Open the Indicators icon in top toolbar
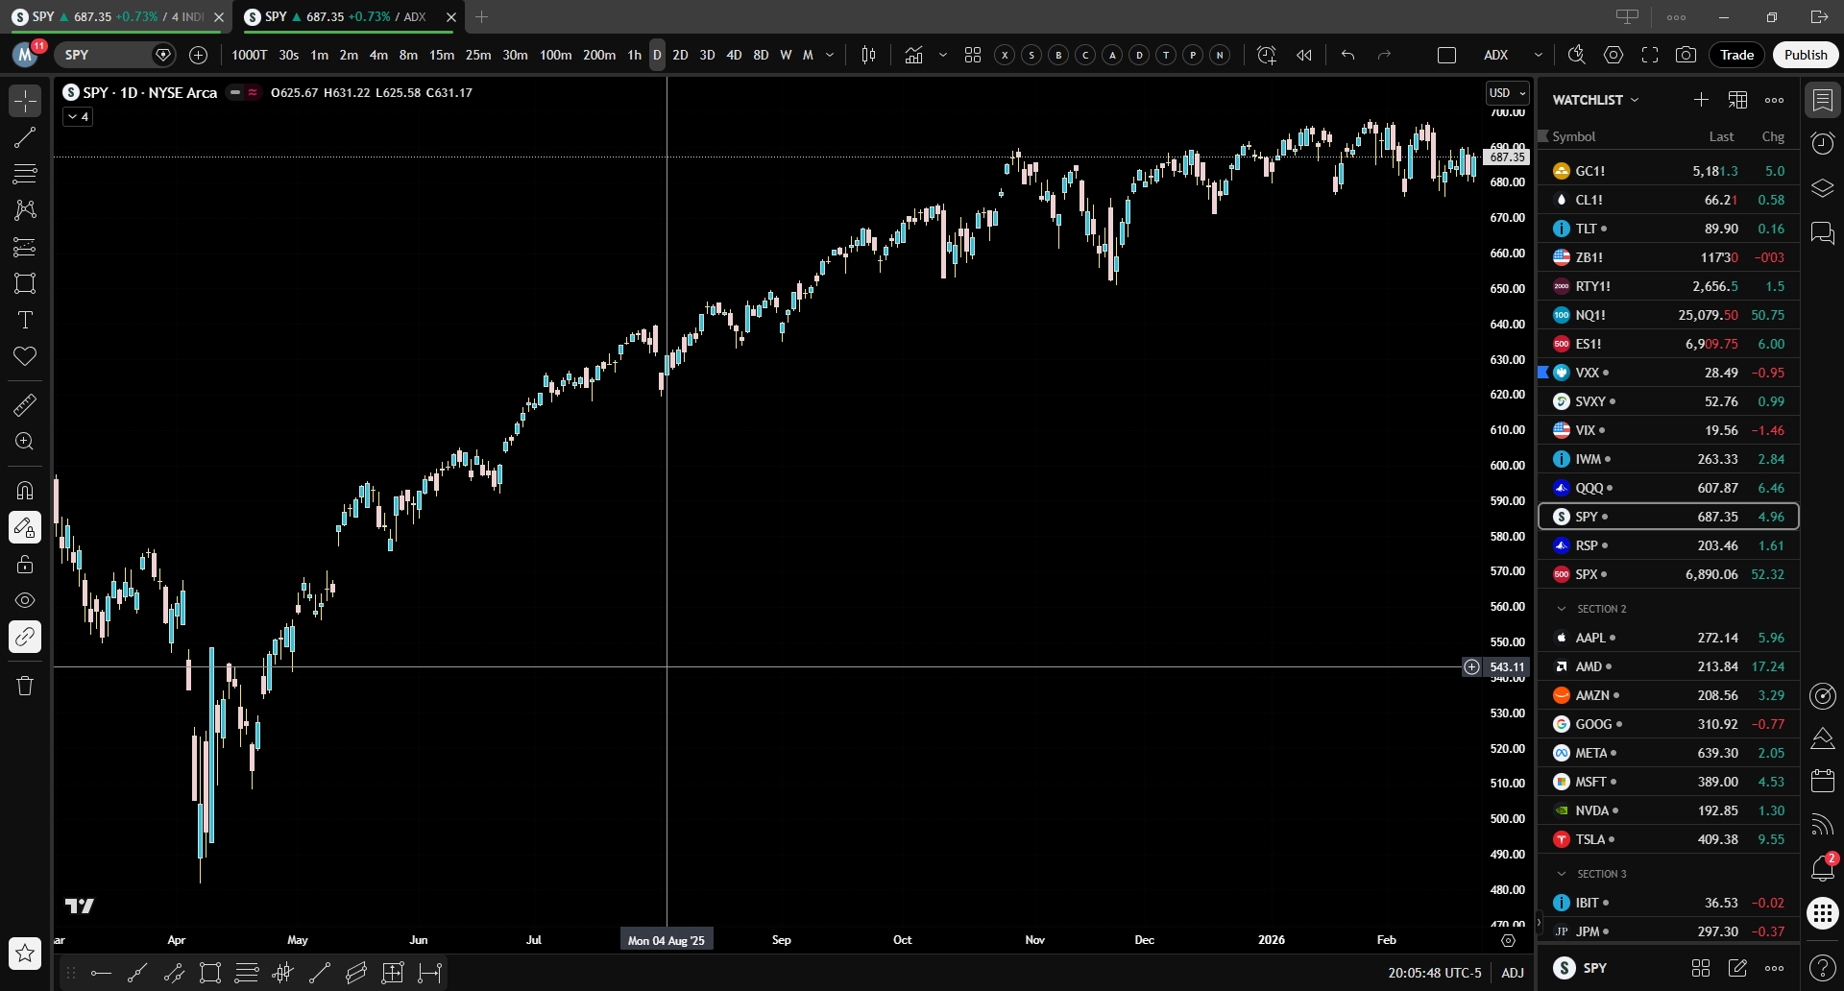The image size is (1844, 991). point(913,55)
